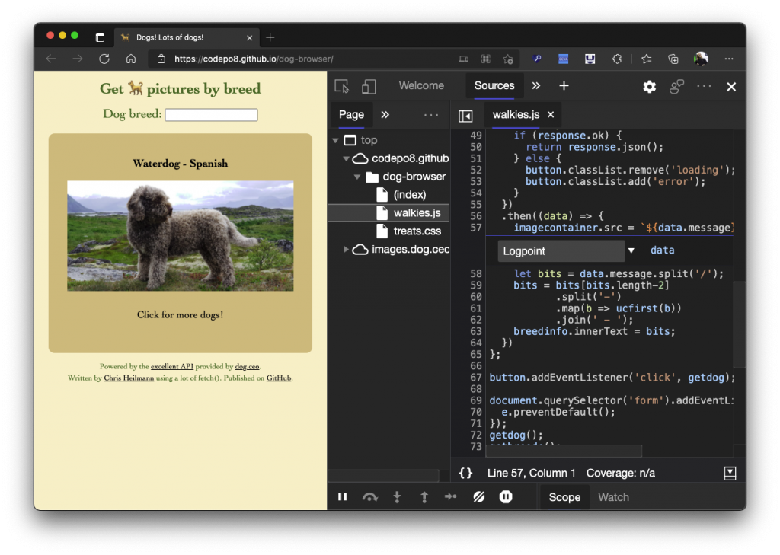Collapse the top frame tree node
Viewport: 780px width, 555px height.
pos(336,141)
